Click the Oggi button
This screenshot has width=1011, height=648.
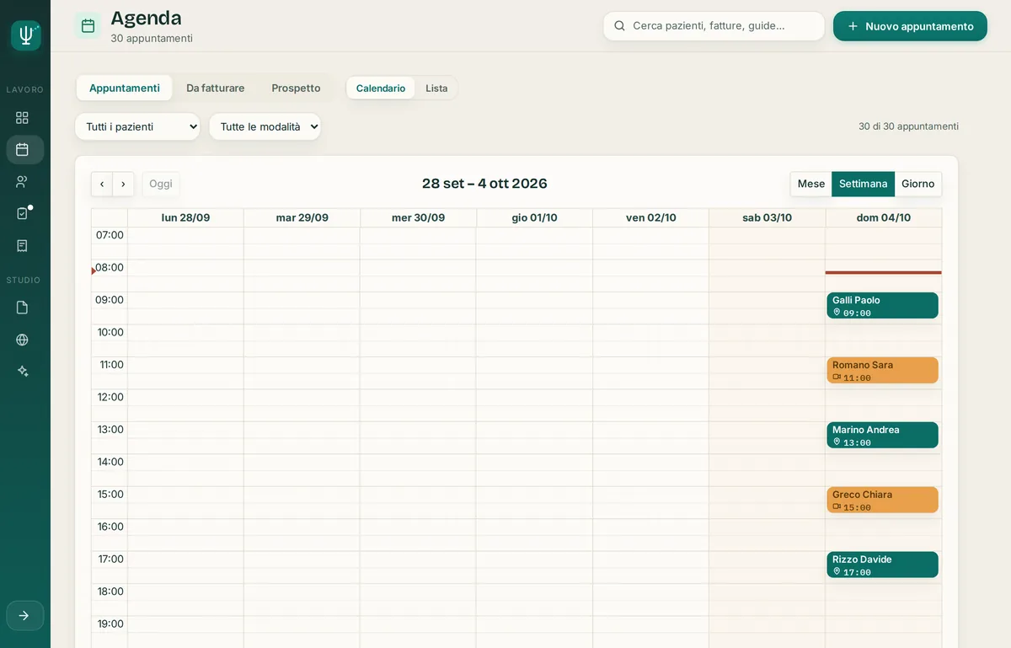pos(161,184)
